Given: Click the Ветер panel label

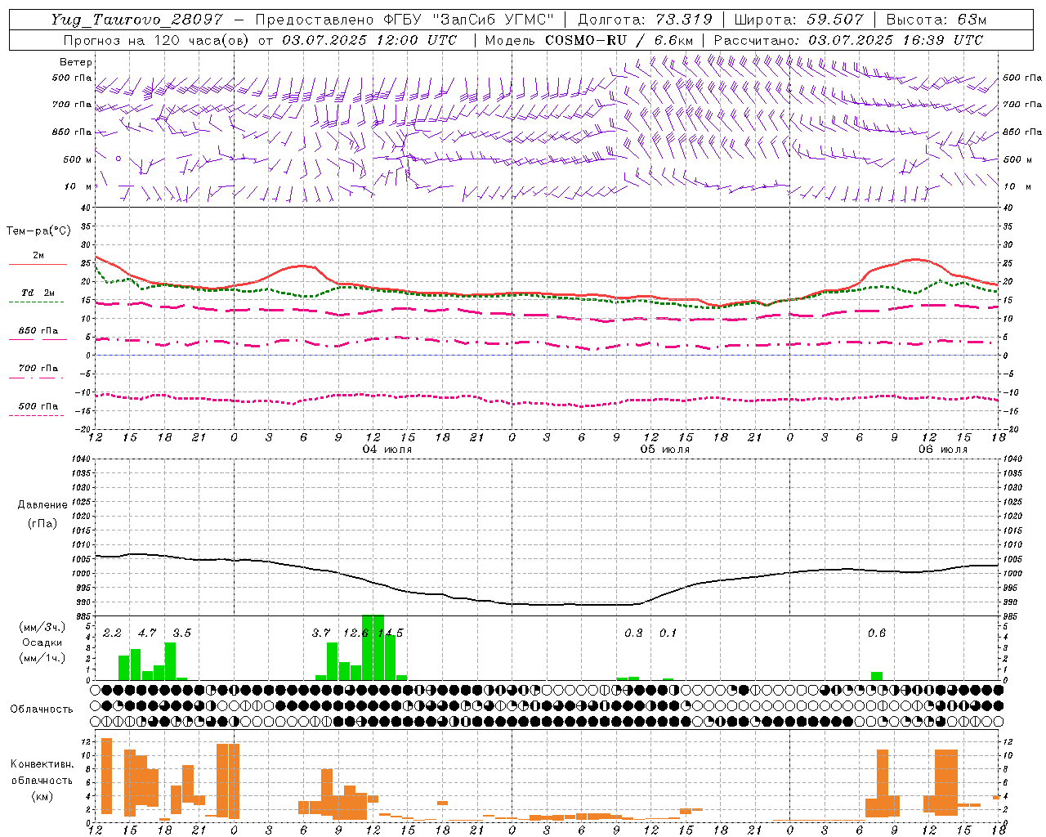Looking at the screenshot, I should (76, 62).
